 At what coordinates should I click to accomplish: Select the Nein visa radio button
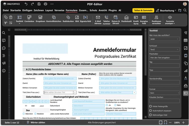tap(115, 105)
